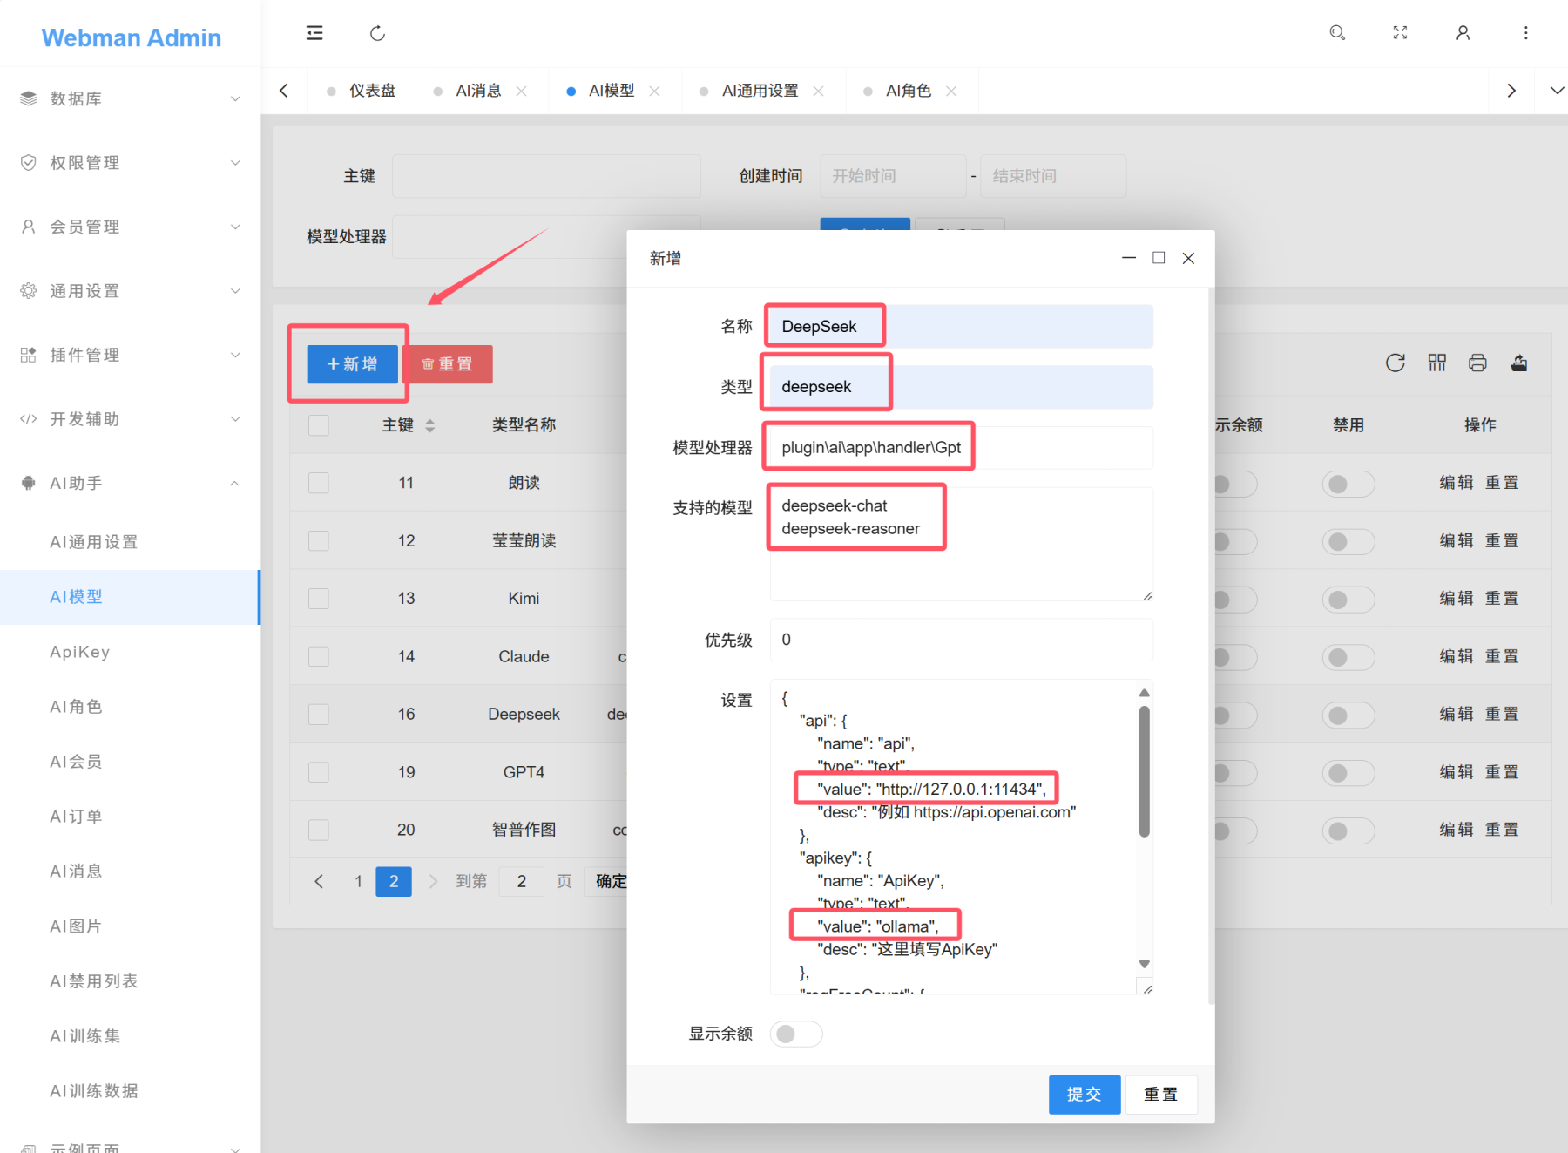Screen dimensions: 1568x1153
Task: Close the AI通用设置 tab
Action: [818, 91]
